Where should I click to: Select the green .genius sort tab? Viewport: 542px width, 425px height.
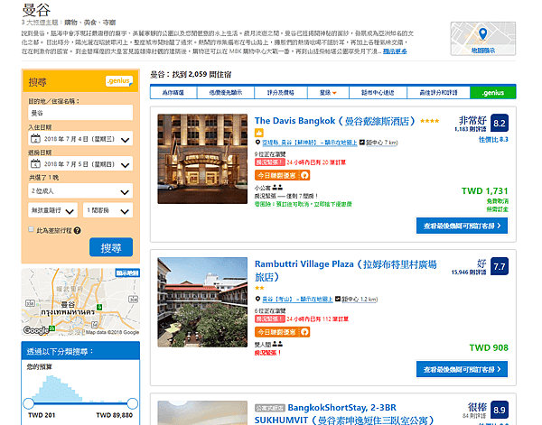[493, 93]
